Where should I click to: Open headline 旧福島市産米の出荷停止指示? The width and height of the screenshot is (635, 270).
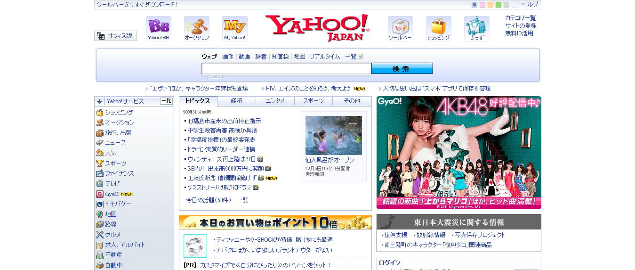224,121
